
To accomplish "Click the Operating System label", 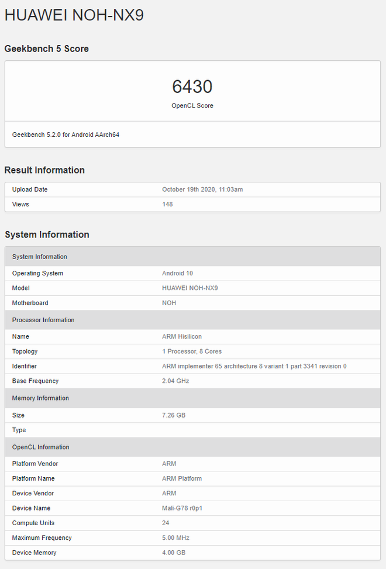I will 38,273.
